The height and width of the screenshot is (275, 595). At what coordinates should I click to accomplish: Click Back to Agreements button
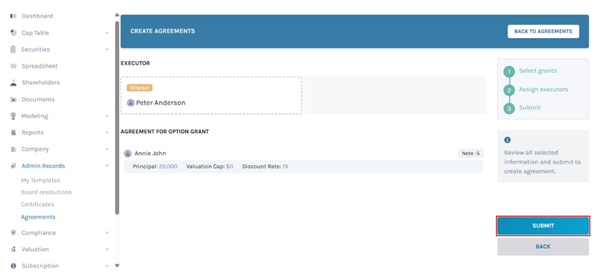(543, 32)
